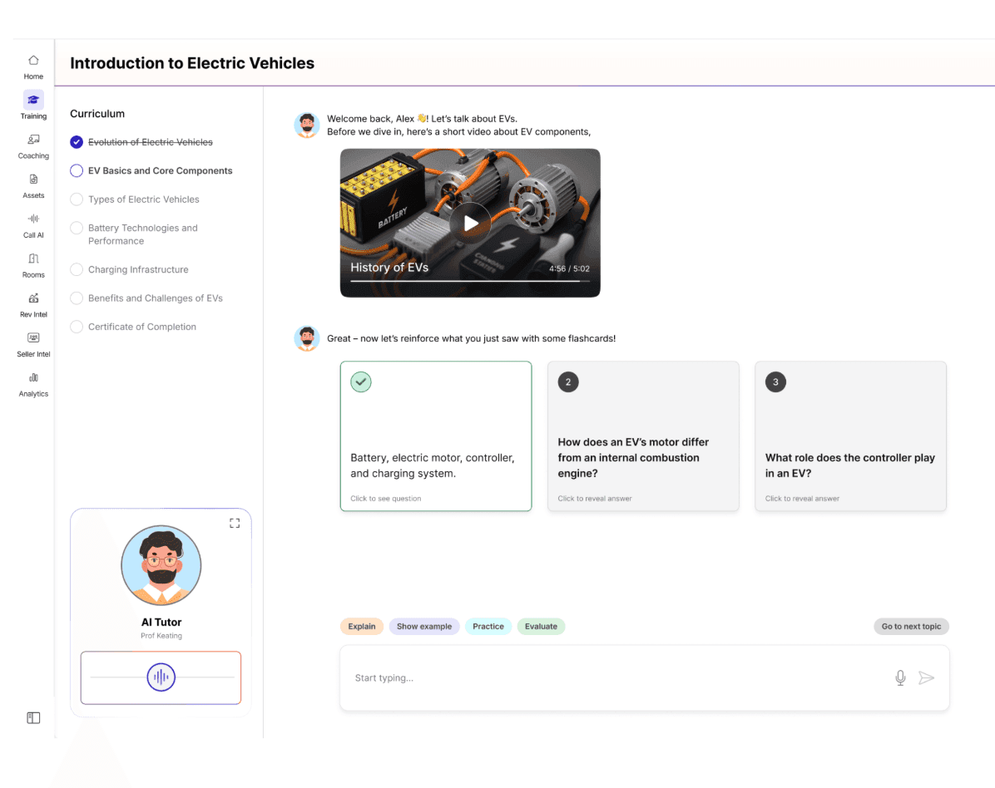Collapse the sidebar using bottom panel icon

coord(33,717)
